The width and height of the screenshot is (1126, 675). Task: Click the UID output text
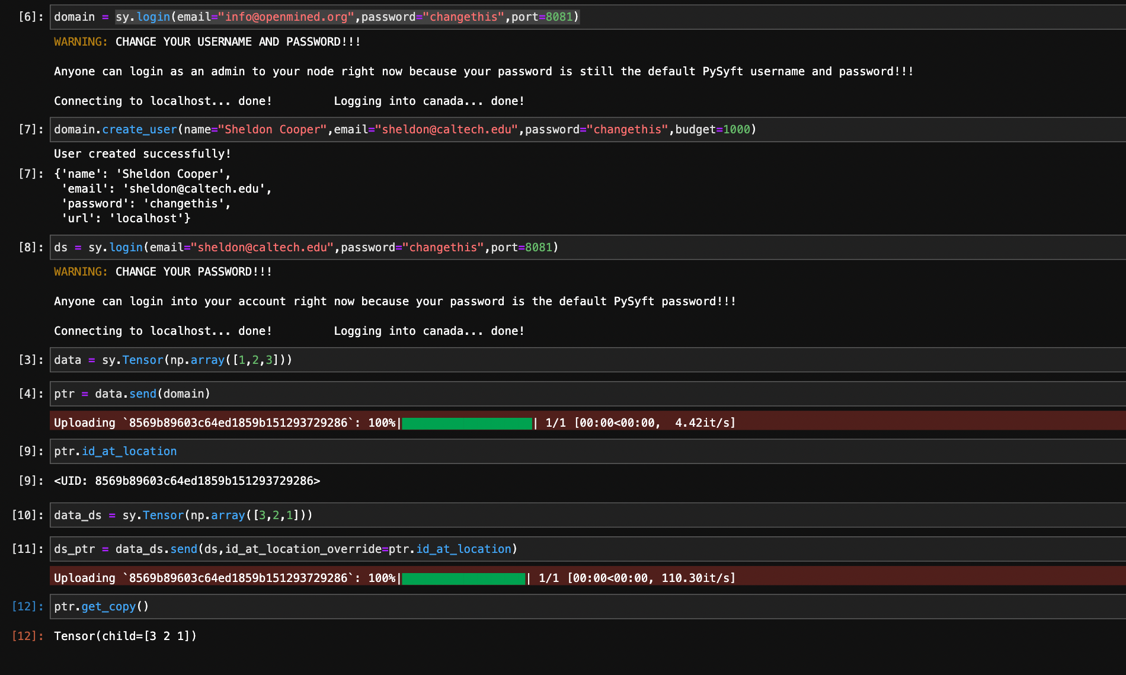pyautogui.click(x=187, y=481)
